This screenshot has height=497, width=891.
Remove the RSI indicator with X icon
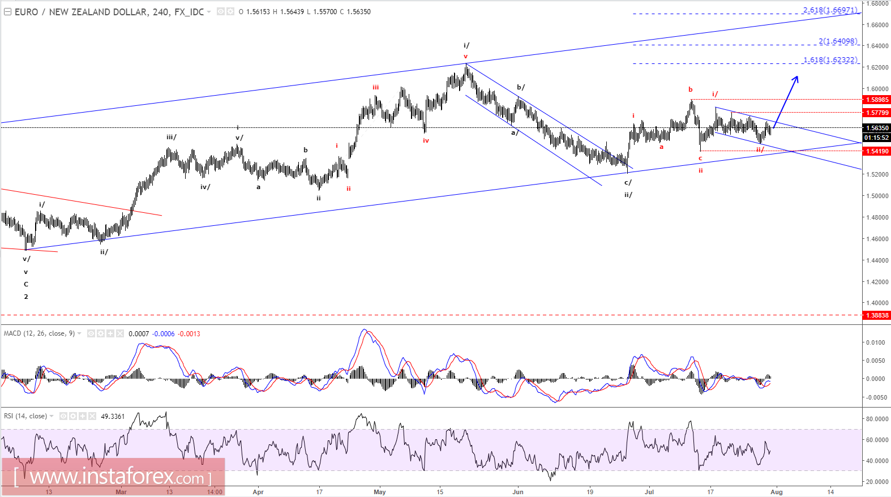[92, 416]
